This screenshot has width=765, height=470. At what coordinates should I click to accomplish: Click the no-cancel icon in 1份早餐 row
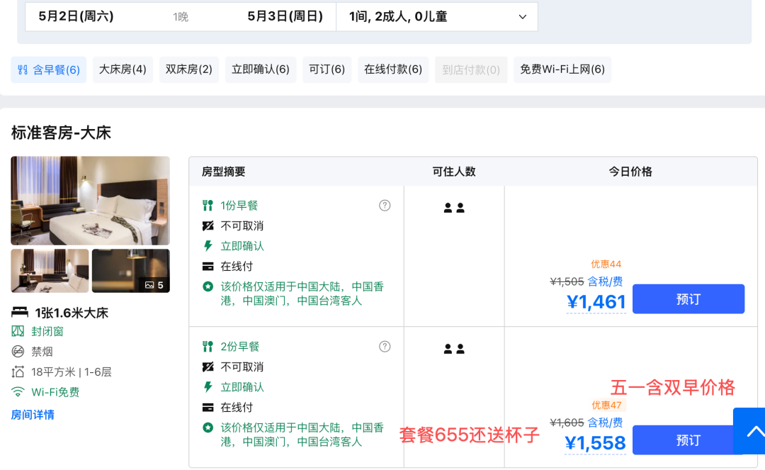tap(208, 226)
